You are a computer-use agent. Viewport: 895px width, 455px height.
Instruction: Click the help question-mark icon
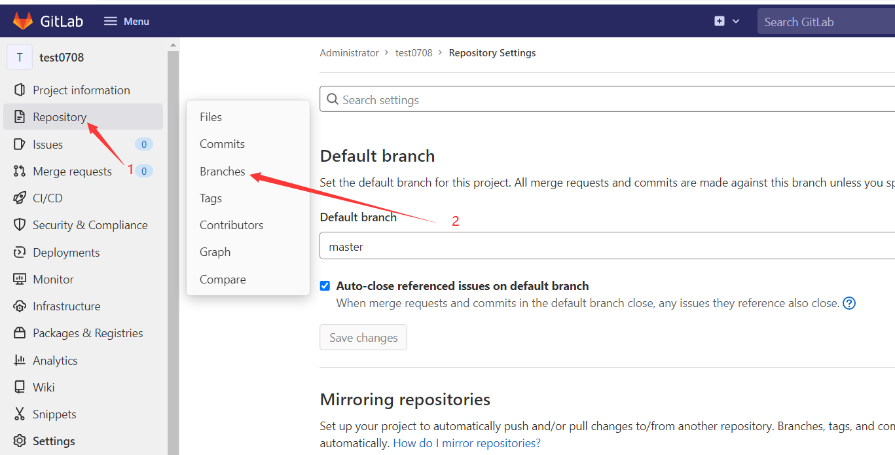849,303
